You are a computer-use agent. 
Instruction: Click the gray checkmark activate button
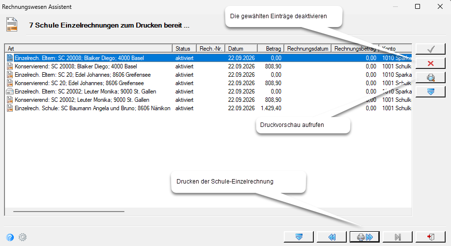click(x=430, y=49)
